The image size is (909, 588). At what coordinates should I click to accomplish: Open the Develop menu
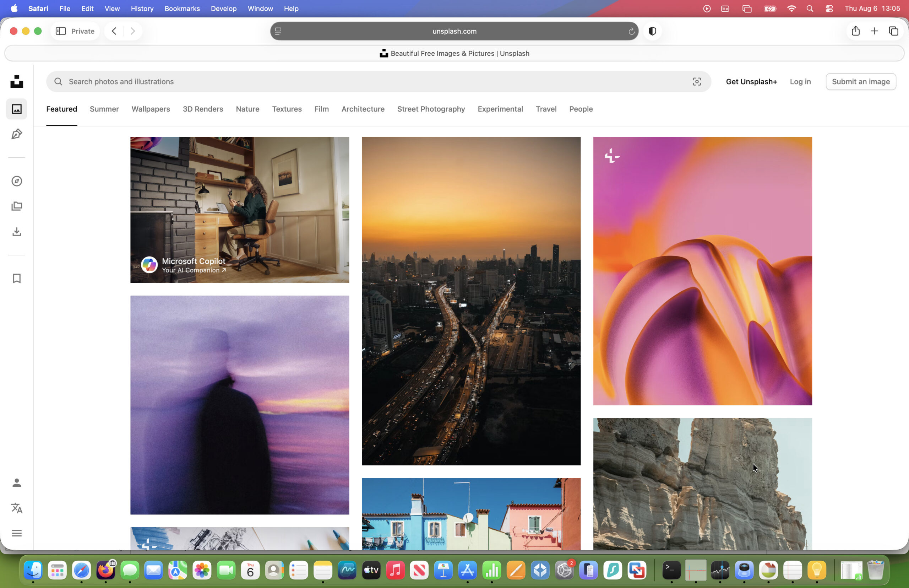pos(224,9)
